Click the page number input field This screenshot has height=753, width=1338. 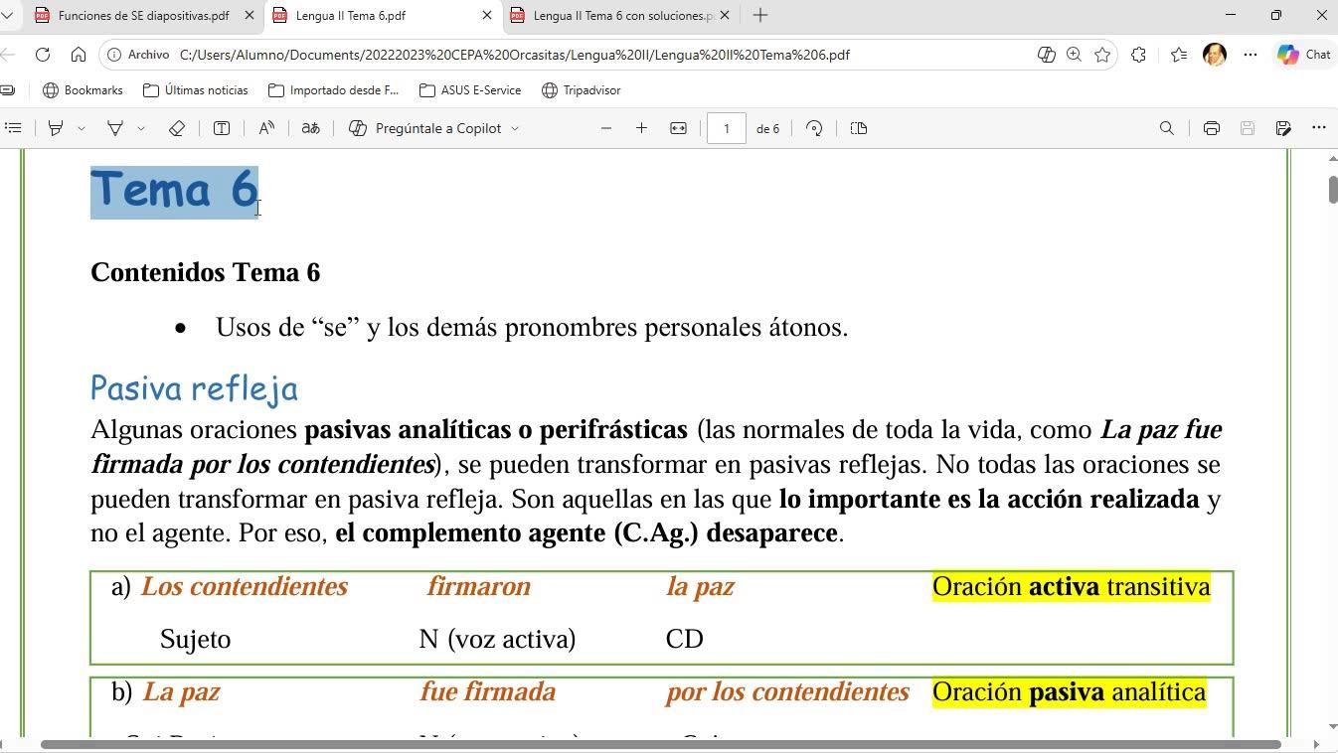(727, 128)
